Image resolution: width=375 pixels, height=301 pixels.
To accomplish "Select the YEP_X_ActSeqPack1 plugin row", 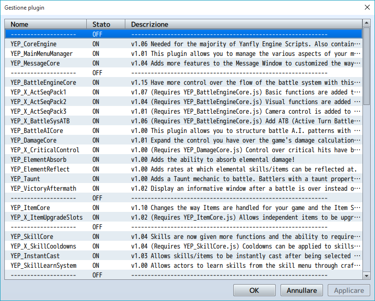I will pyautogui.click(x=184, y=92).
